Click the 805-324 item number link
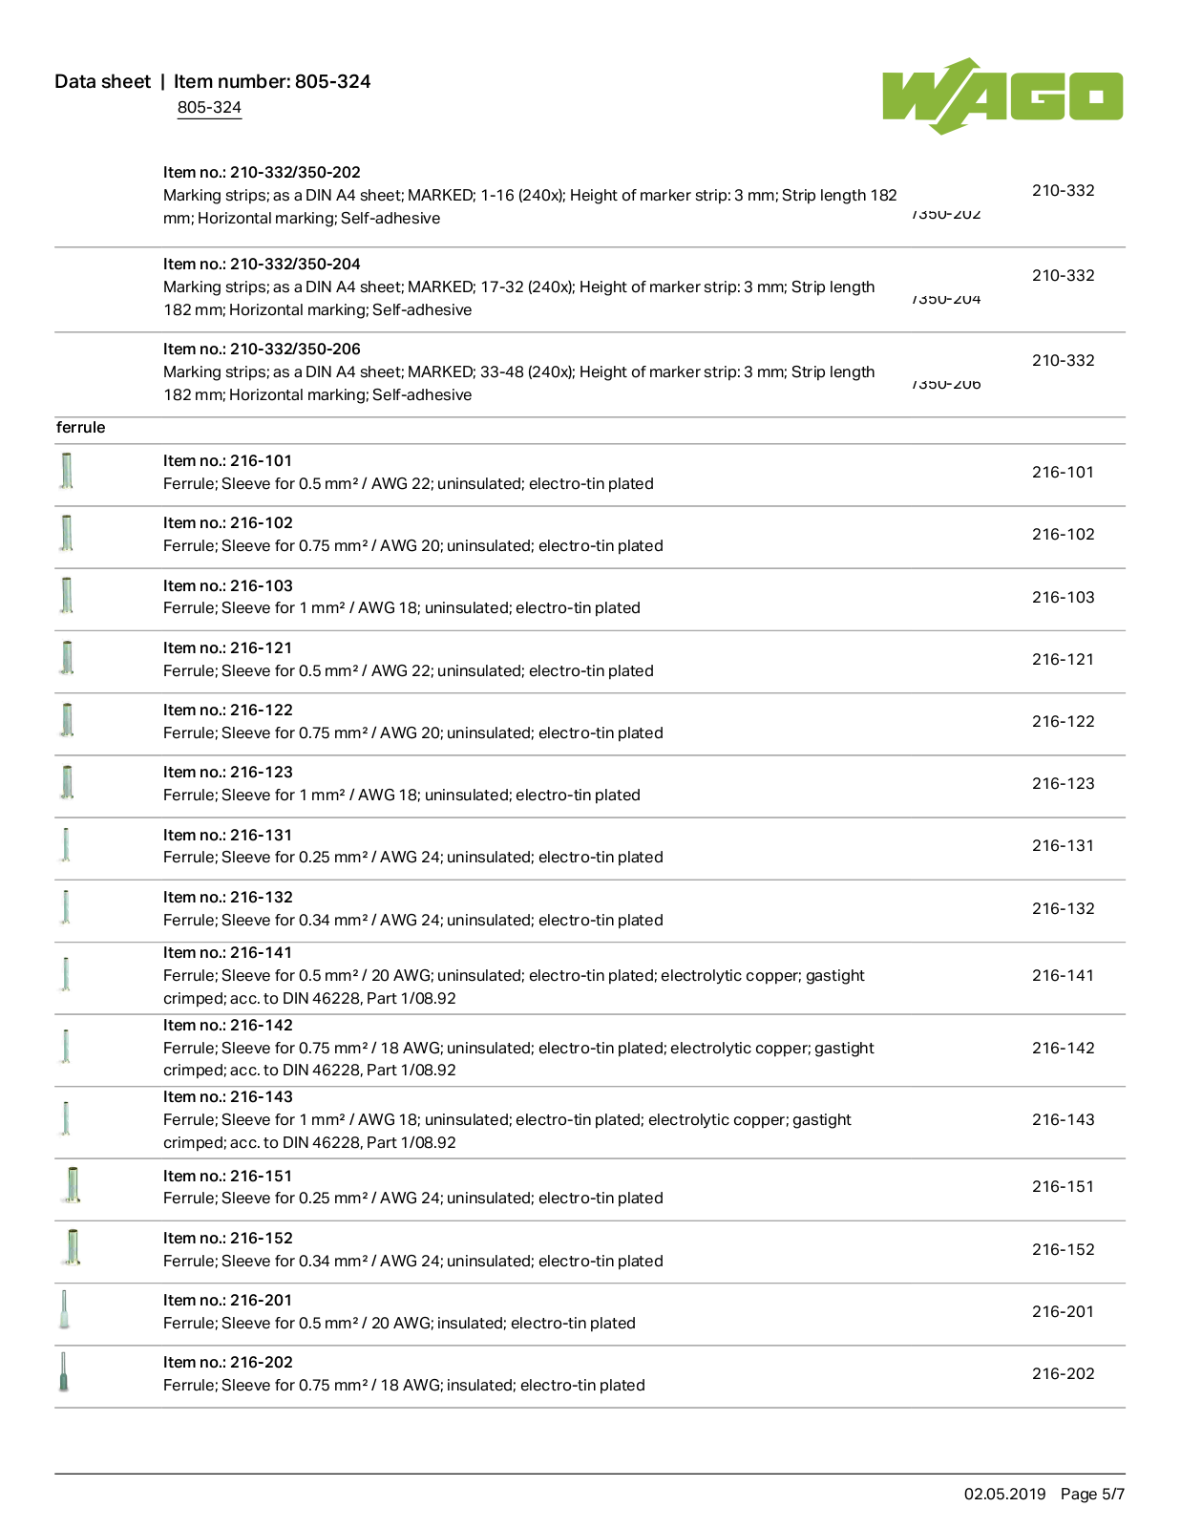This screenshot has height=1528, width=1181. tap(209, 107)
